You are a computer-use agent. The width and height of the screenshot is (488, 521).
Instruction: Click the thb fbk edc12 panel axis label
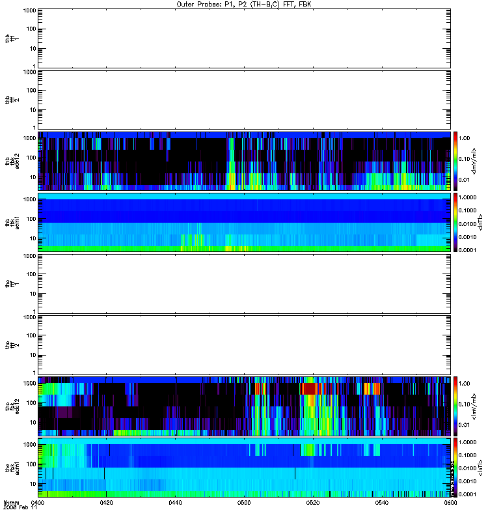click(x=12, y=161)
